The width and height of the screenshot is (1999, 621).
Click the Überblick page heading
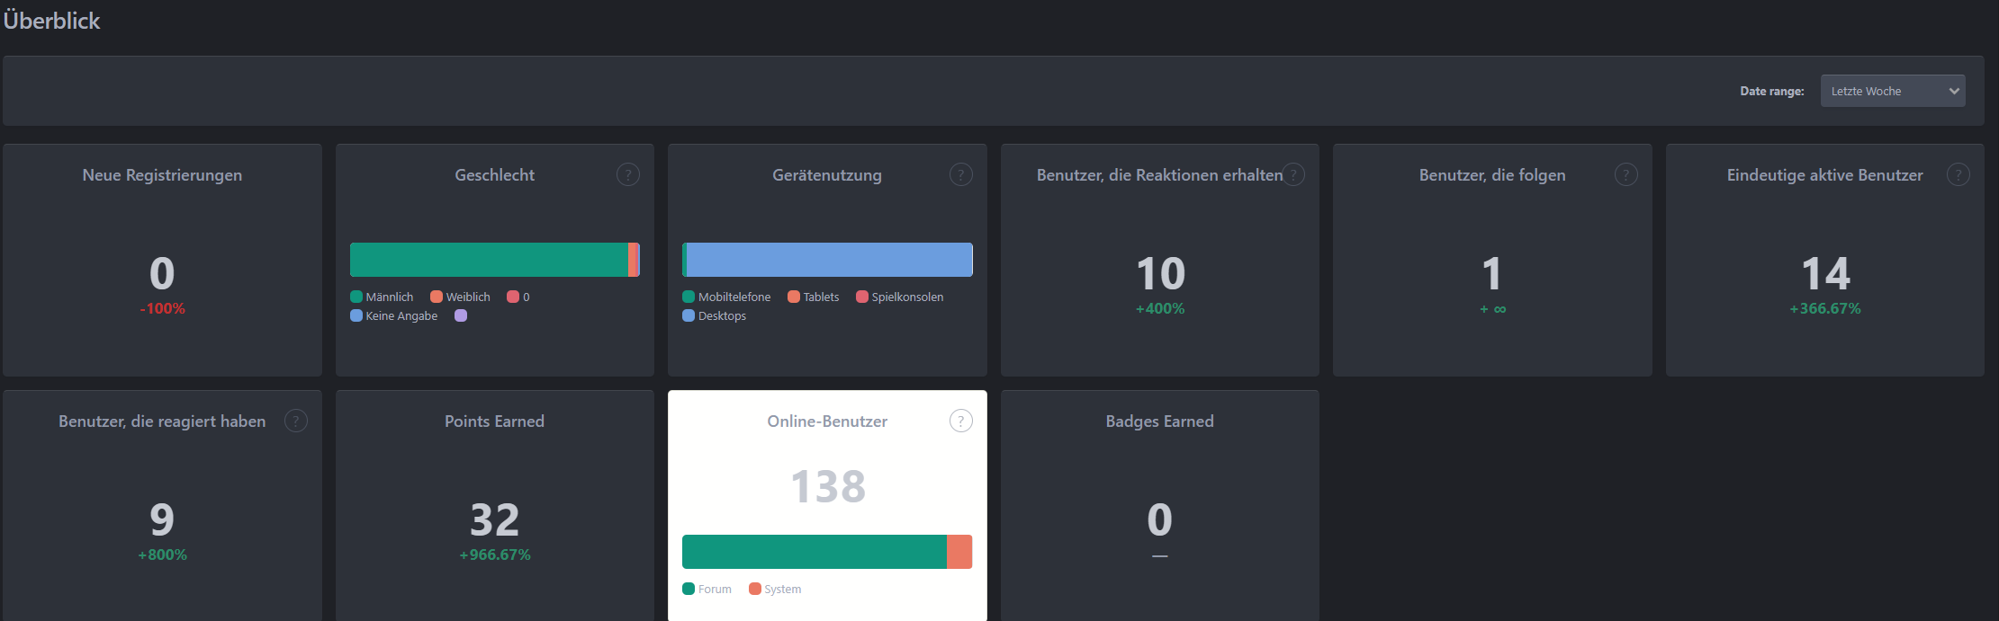coord(51,20)
